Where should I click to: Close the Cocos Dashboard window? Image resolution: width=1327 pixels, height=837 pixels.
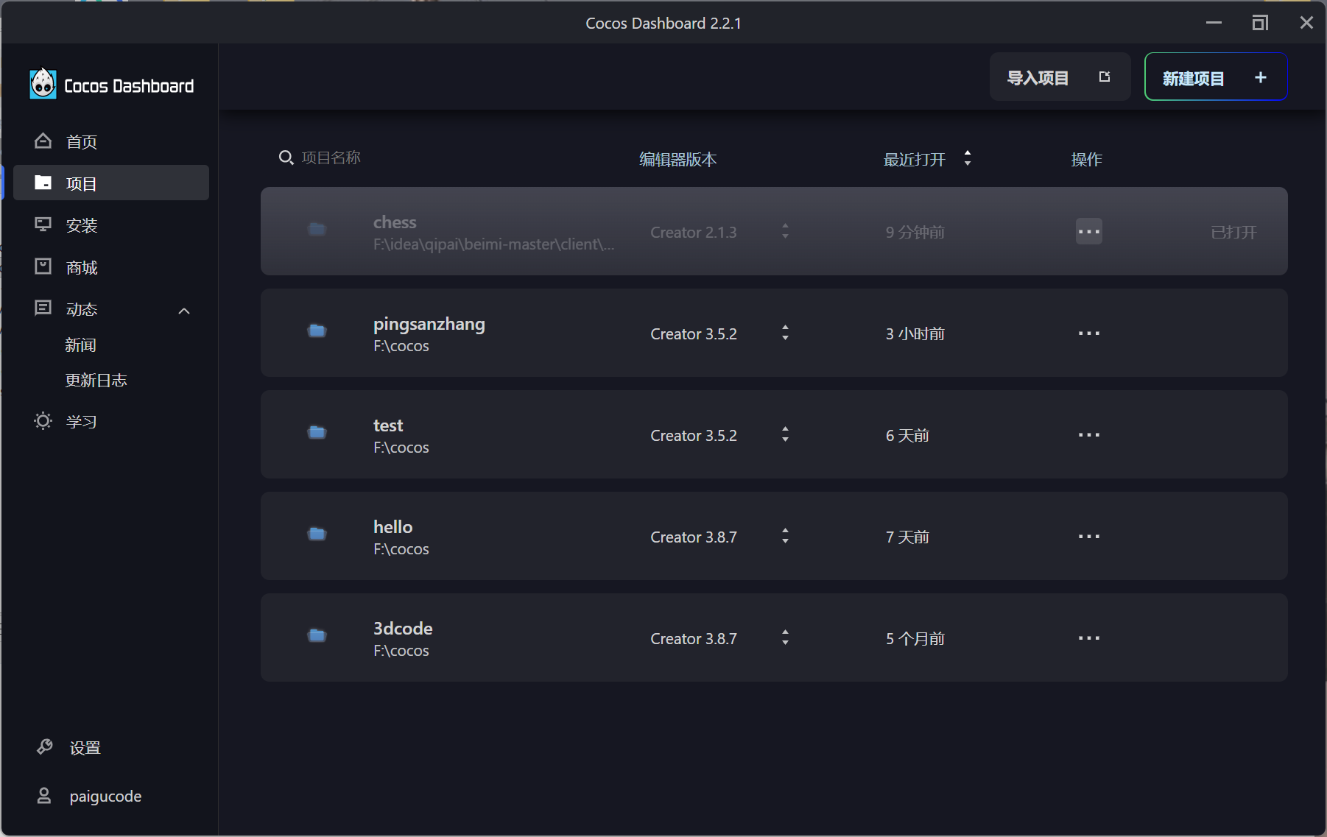(1306, 23)
